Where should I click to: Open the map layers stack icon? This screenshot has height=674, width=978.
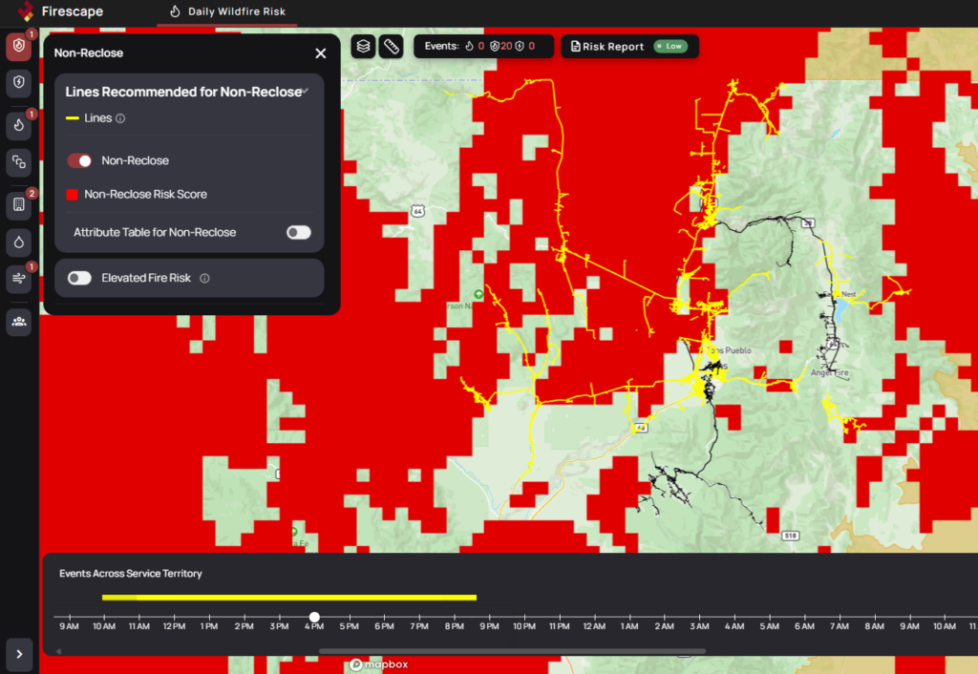point(363,47)
